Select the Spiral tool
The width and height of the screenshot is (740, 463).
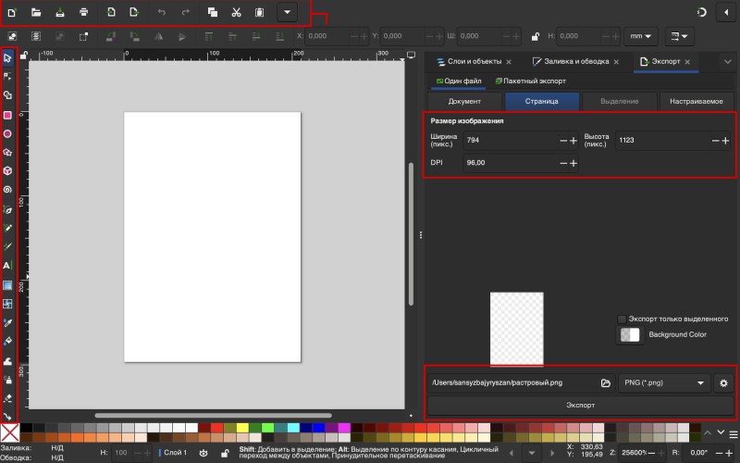[7, 190]
